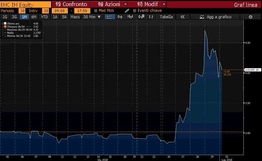Click the 17:50 end time field
The height and width of the screenshot is (161, 262).
(82, 11)
